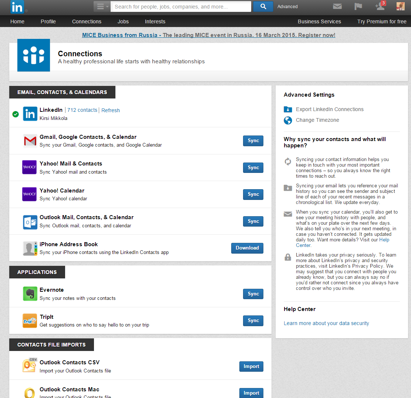411x398 pixels.
Task: Click the iPhone Address Book icon
Action: (x=30, y=248)
